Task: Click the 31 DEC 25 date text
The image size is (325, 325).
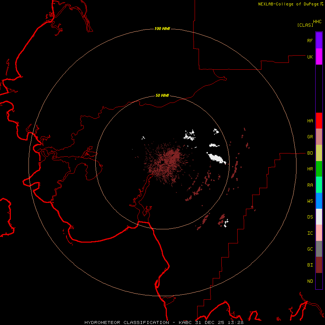Action: [x=209, y=322]
